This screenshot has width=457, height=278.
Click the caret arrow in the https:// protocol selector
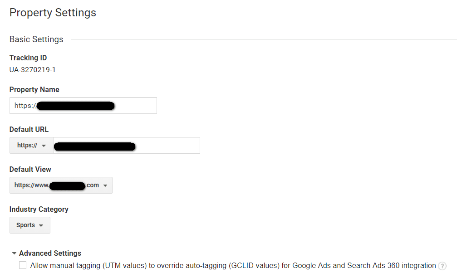pos(44,146)
